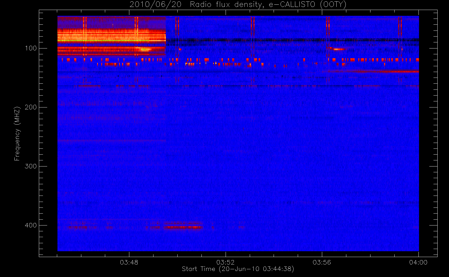Click the 03:48 time tick label

pyautogui.click(x=129, y=262)
